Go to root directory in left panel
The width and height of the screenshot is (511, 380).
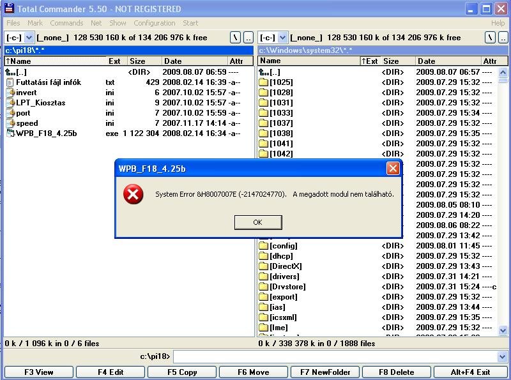[x=235, y=38]
